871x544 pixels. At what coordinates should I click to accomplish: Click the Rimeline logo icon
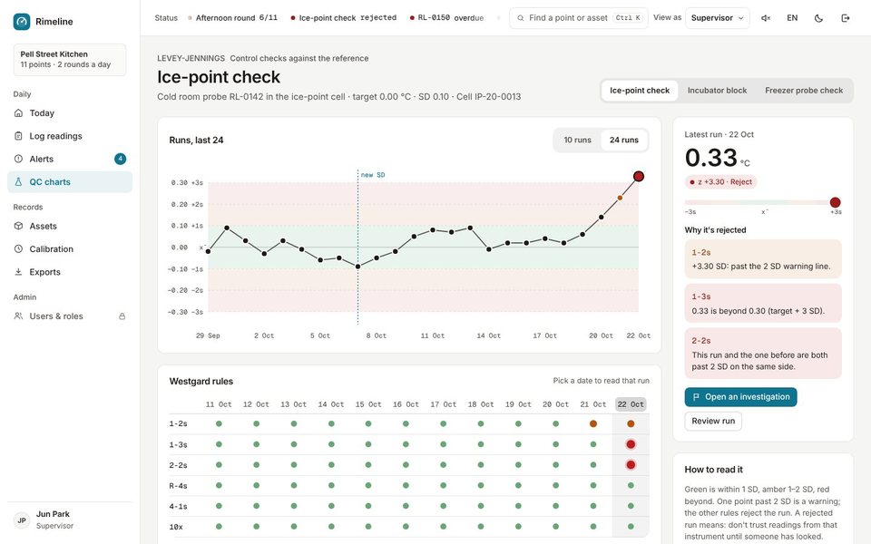22,22
